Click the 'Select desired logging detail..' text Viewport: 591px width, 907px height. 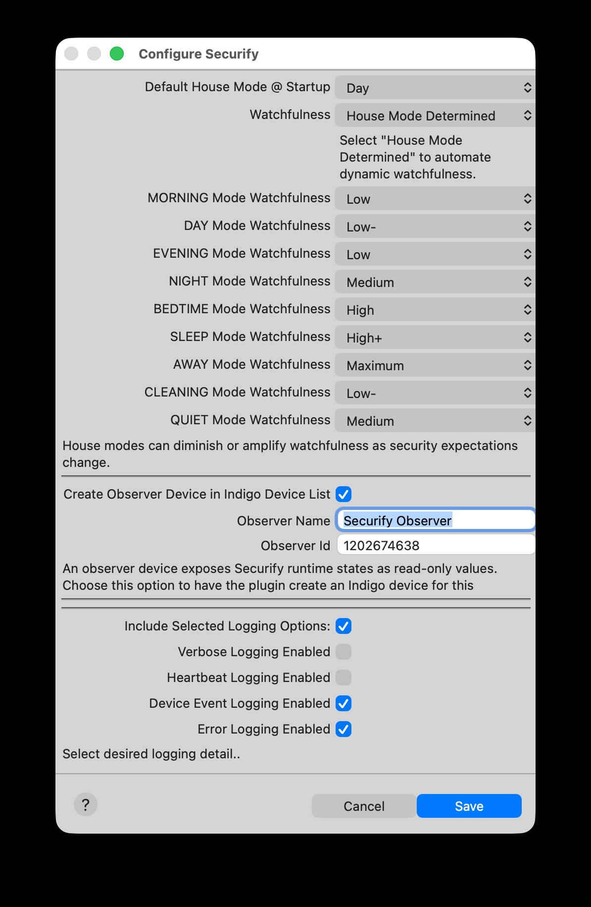[151, 754]
